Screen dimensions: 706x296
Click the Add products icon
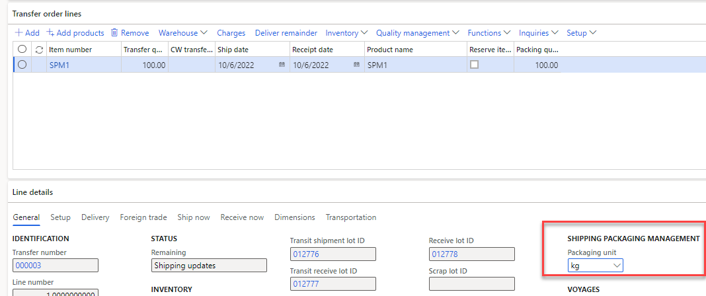(50, 33)
